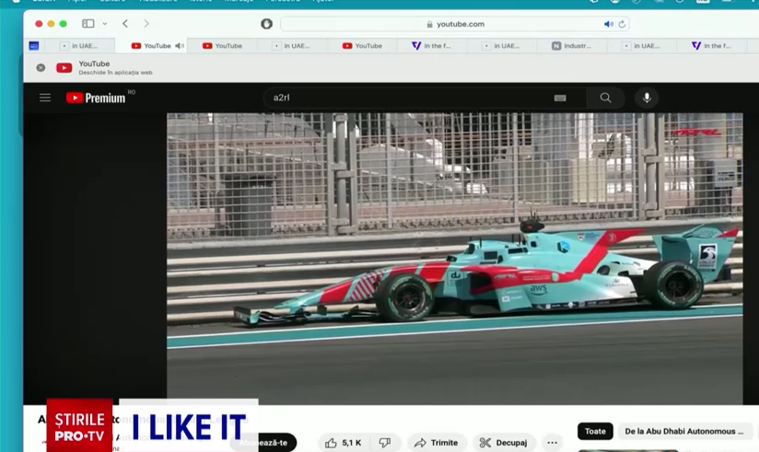This screenshot has height=452, width=759.
Task: Dislike the video with thumbs down
Action: click(385, 443)
